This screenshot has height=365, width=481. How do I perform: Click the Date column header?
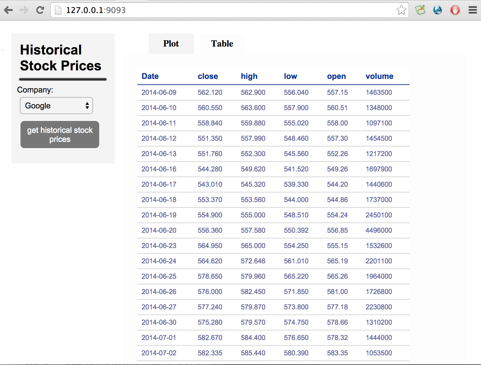(x=150, y=76)
